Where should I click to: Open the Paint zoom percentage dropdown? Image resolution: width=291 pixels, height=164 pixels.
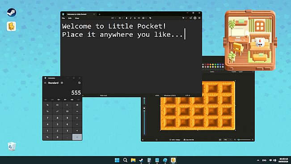[x=228, y=140]
